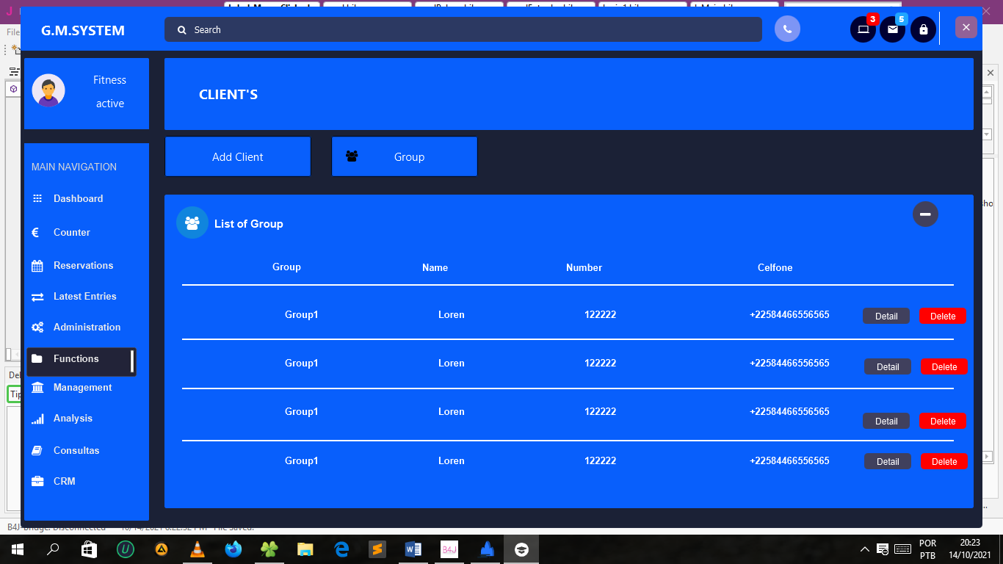Click the magnifier icon in the search bar
The width and height of the screenshot is (1003, 564).
click(x=182, y=30)
